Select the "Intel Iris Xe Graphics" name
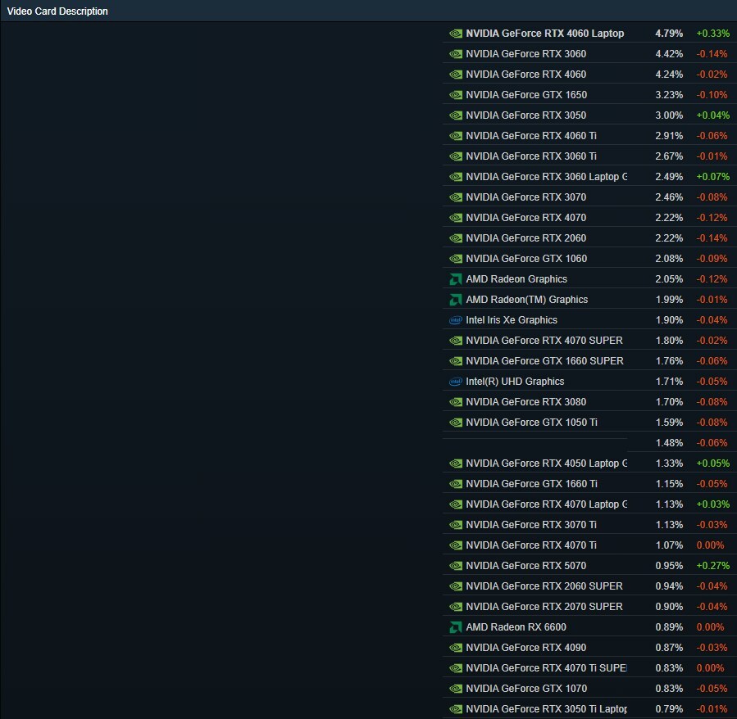 512,320
